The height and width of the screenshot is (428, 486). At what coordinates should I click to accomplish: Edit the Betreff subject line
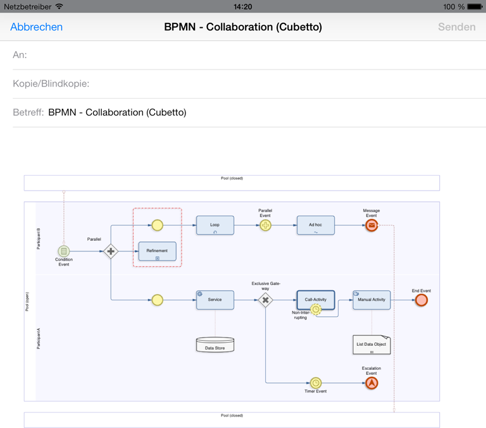click(249, 113)
